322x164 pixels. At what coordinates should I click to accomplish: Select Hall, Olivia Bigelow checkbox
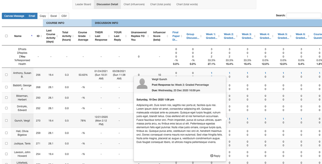pos(6,133)
